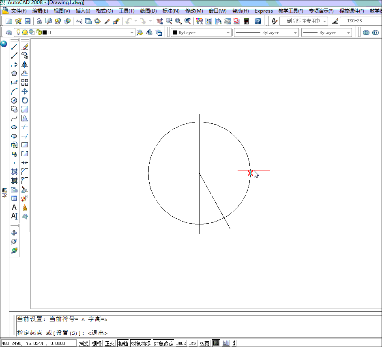382x347 pixels.
Task: Toggle 正交 ortho mode
Action: tap(109, 343)
